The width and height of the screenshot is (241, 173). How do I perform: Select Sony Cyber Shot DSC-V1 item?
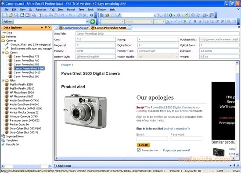24,133
